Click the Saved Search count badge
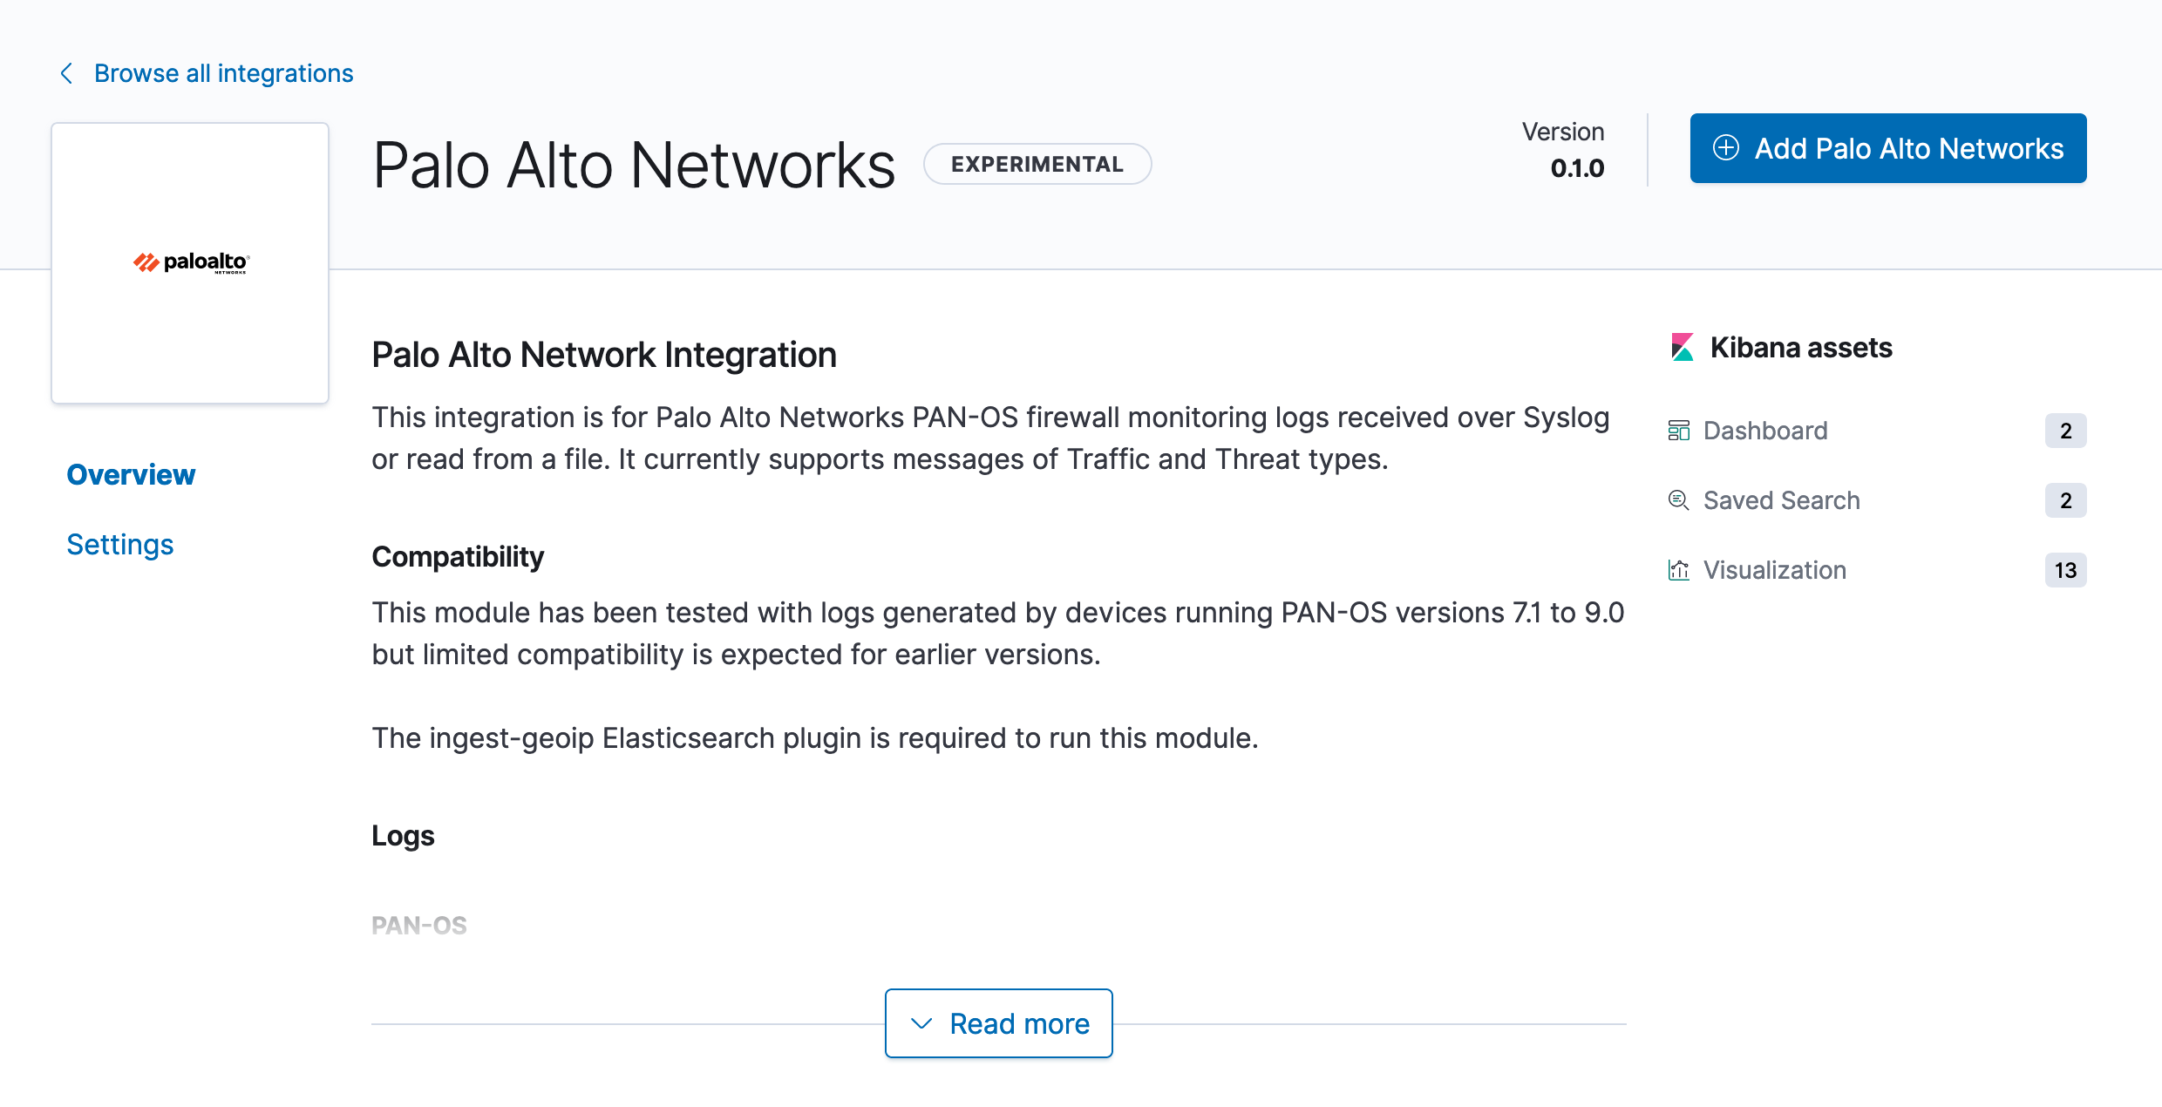This screenshot has width=2162, height=1107. pyautogui.click(x=2064, y=500)
